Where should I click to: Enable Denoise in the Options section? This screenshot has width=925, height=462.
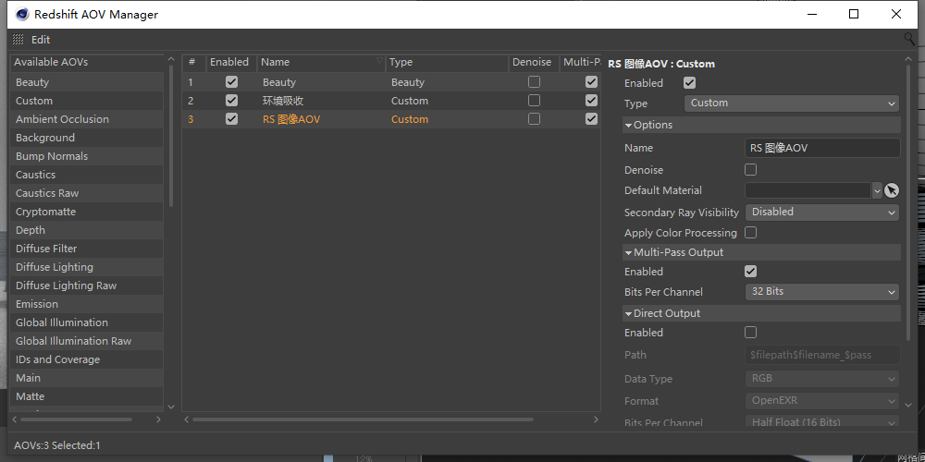pos(750,170)
